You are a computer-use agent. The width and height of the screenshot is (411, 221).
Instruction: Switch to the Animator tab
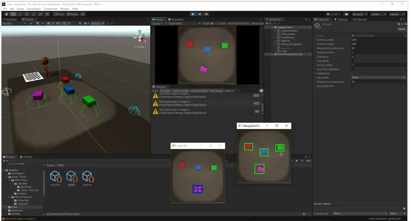pos(10,19)
